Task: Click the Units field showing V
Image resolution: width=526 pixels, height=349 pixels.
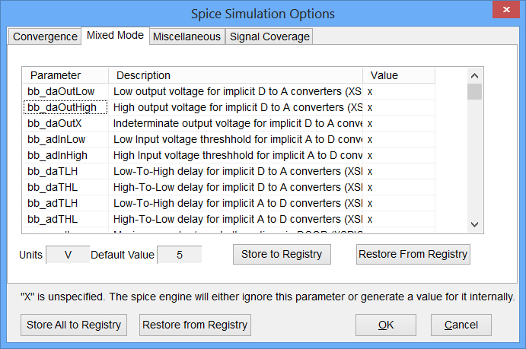Action: click(x=67, y=255)
